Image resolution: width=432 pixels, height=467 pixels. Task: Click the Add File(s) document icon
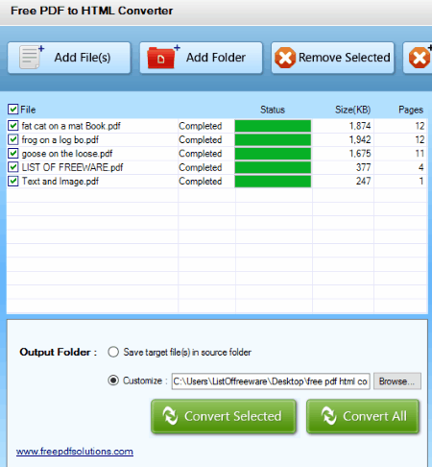(31, 58)
